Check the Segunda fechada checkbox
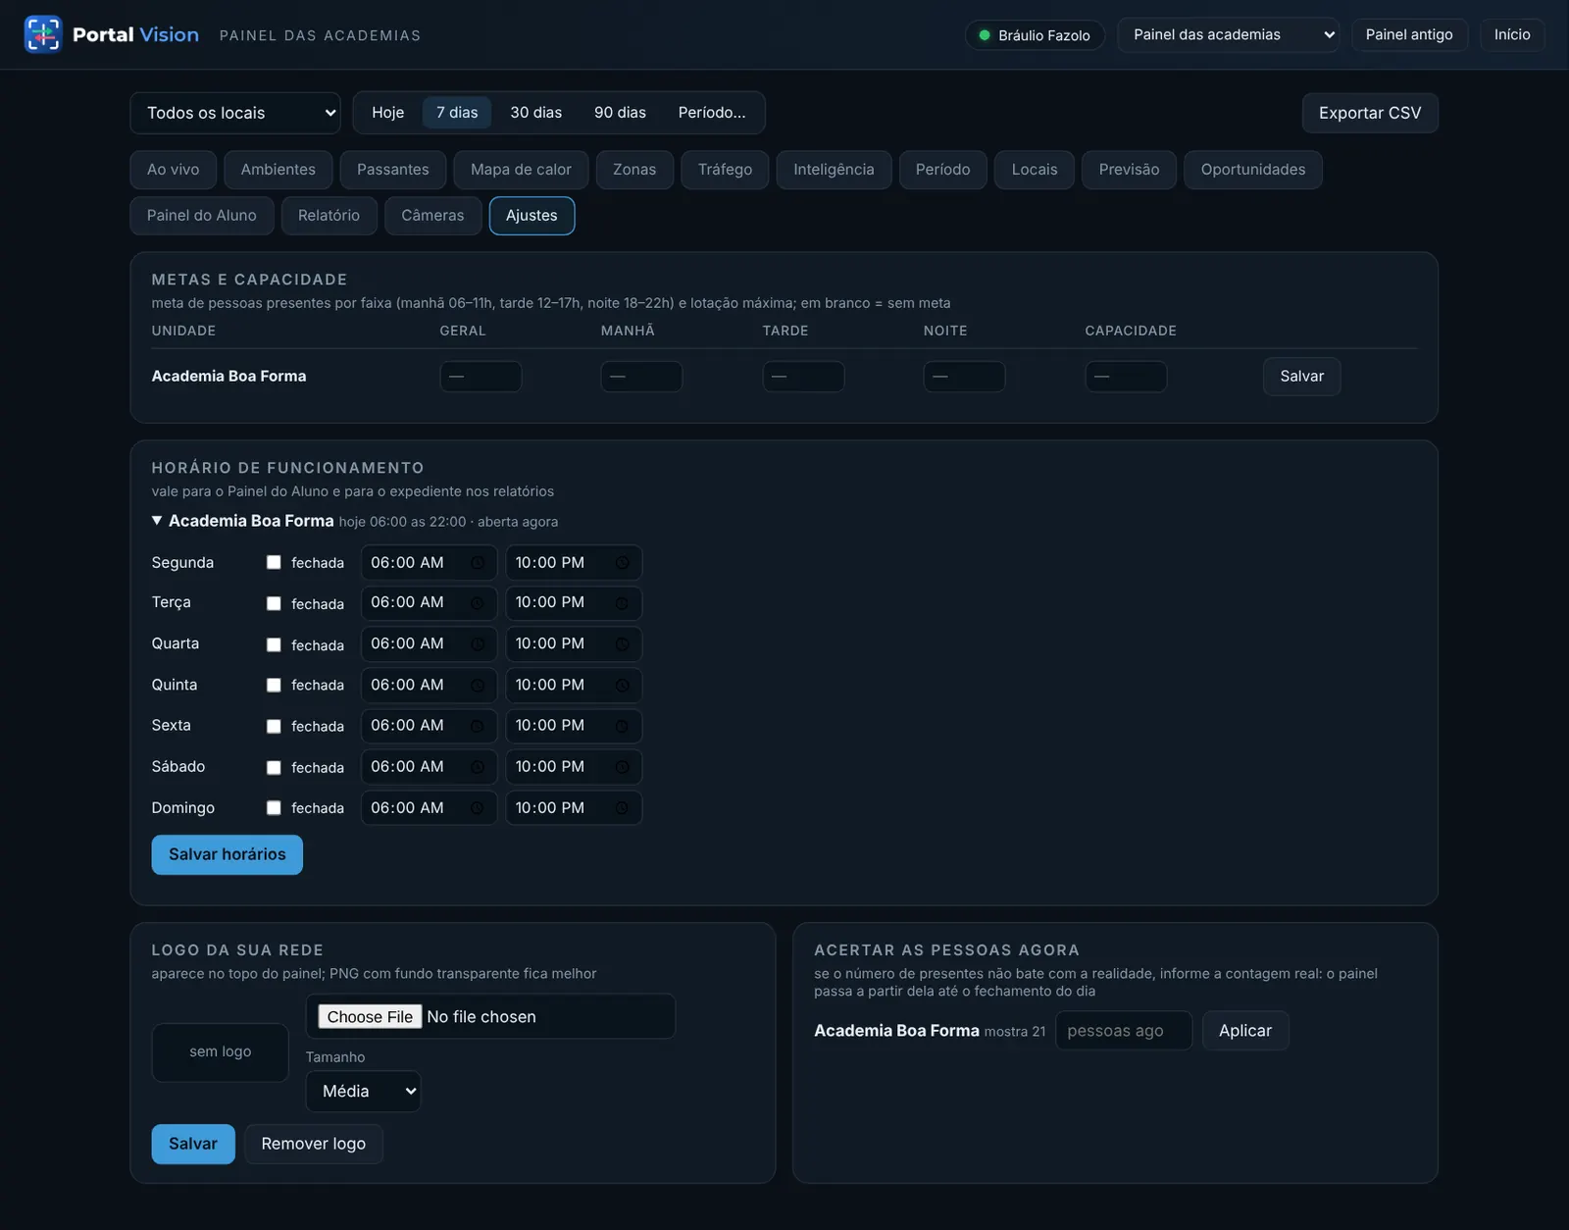Viewport: 1569px width, 1230px height. 274,563
